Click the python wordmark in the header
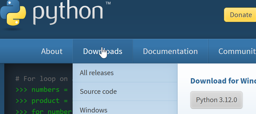 68,12
